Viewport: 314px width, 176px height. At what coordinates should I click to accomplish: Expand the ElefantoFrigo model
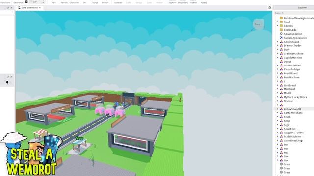point(278,69)
